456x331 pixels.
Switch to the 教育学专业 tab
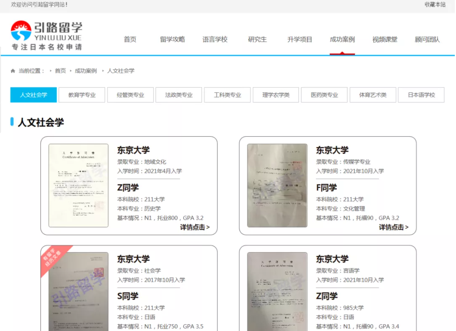82,95
